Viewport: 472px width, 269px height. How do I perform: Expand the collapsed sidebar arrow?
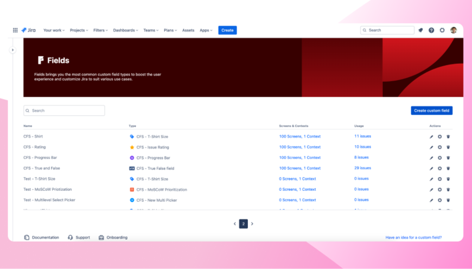pos(12,50)
